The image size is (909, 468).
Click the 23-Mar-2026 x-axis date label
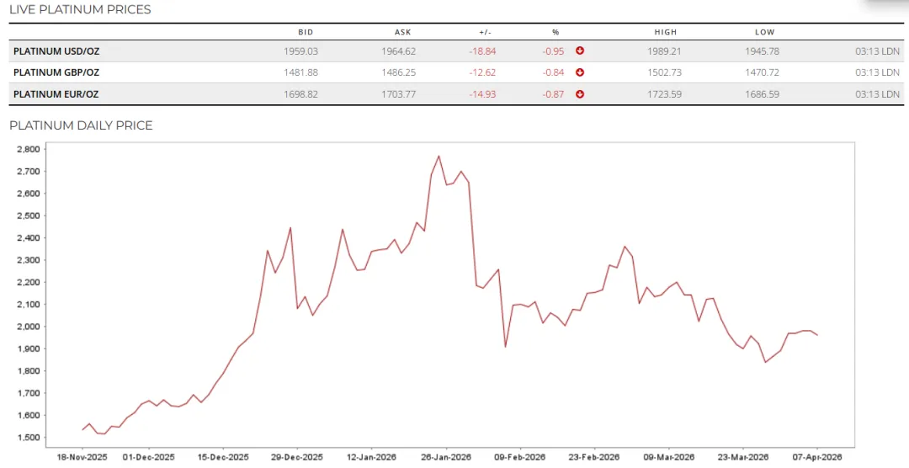click(x=743, y=457)
